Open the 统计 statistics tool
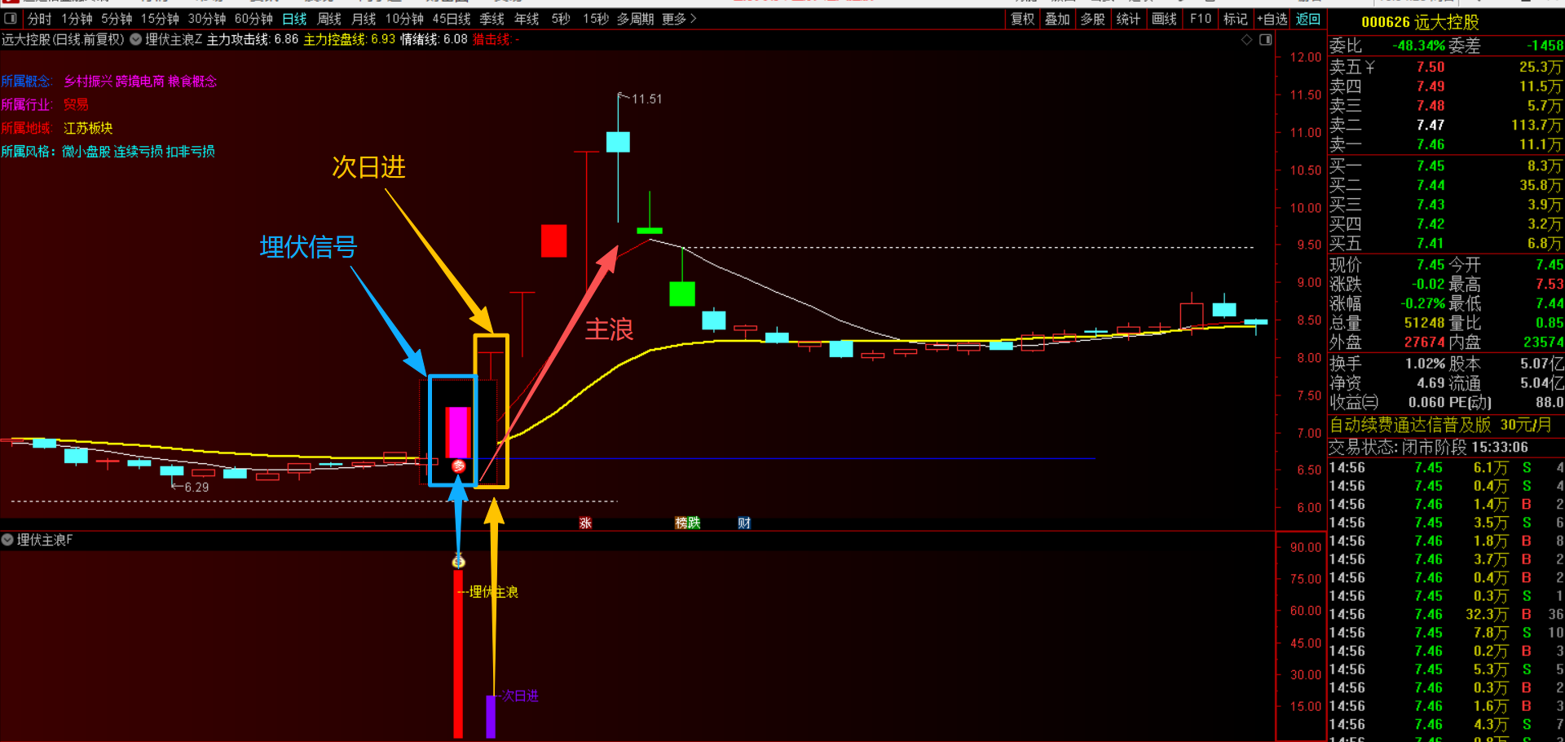 pyautogui.click(x=1128, y=19)
